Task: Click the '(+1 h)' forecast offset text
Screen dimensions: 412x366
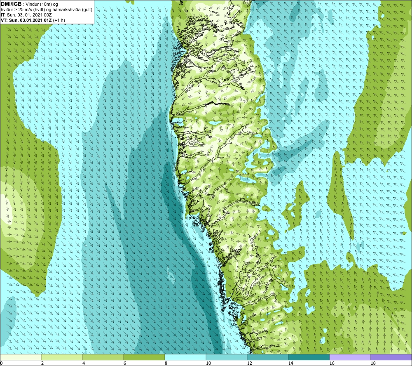Action: (59, 20)
